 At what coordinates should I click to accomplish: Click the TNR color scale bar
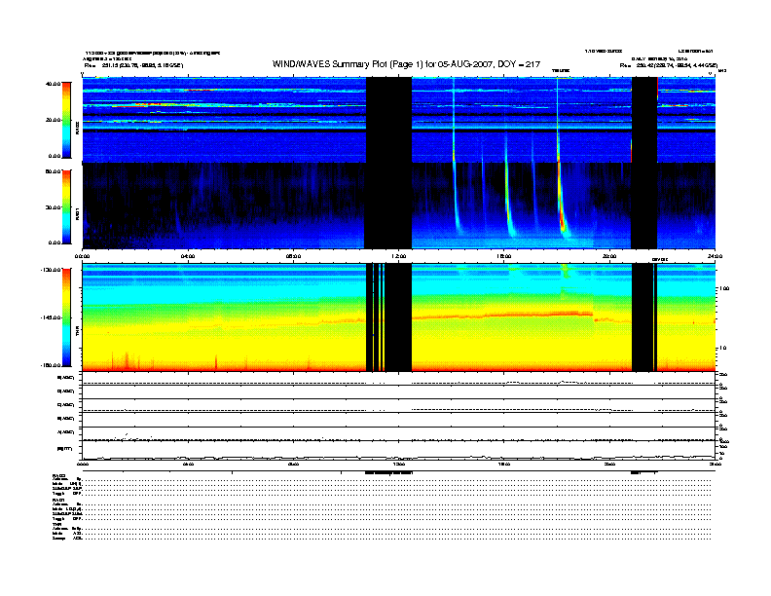click(66, 317)
